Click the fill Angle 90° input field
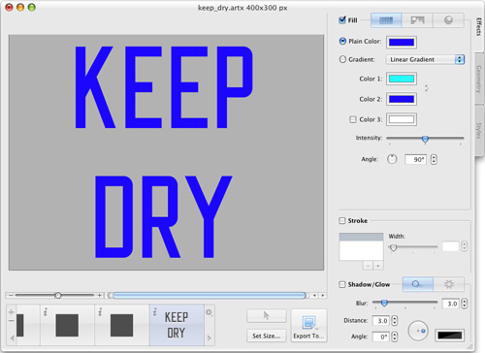 pos(415,159)
